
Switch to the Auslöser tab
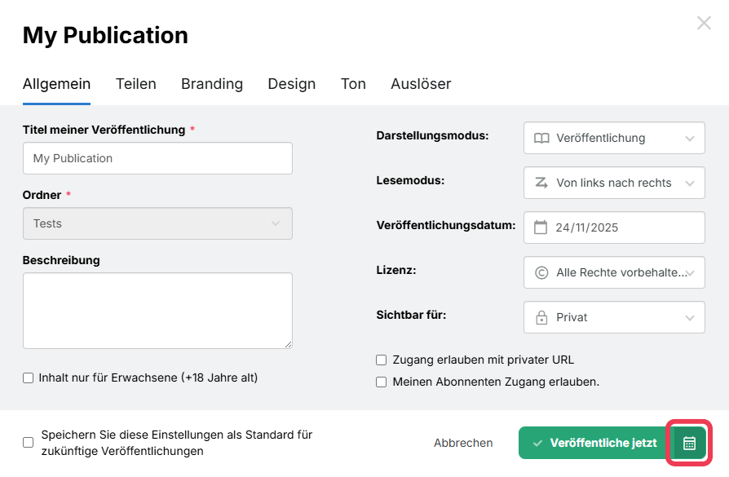click(421, 84)
